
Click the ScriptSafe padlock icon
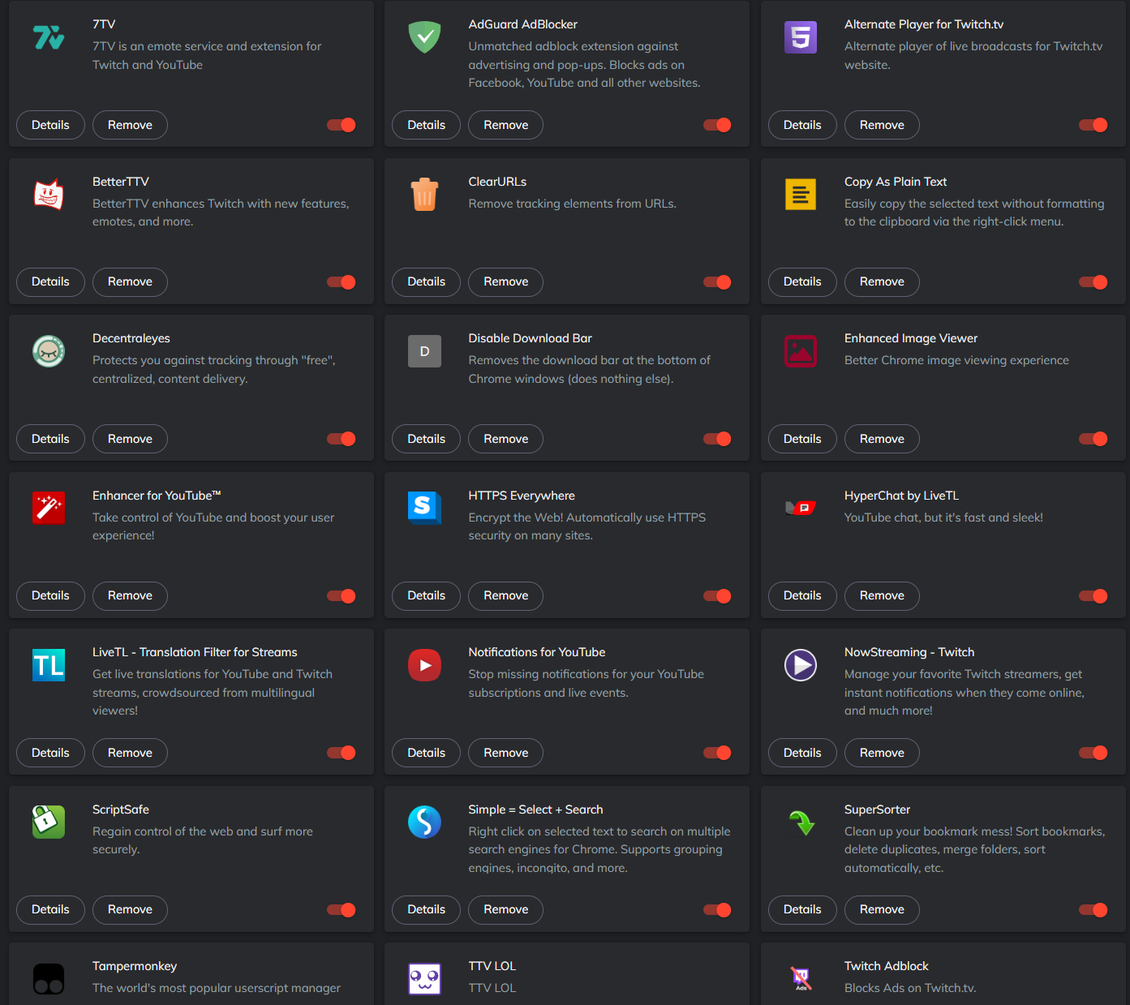pyautogui.click(x=49, y=822)
